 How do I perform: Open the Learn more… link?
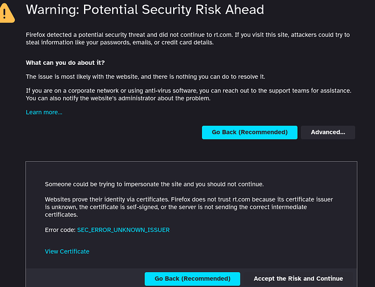(44, 112)
